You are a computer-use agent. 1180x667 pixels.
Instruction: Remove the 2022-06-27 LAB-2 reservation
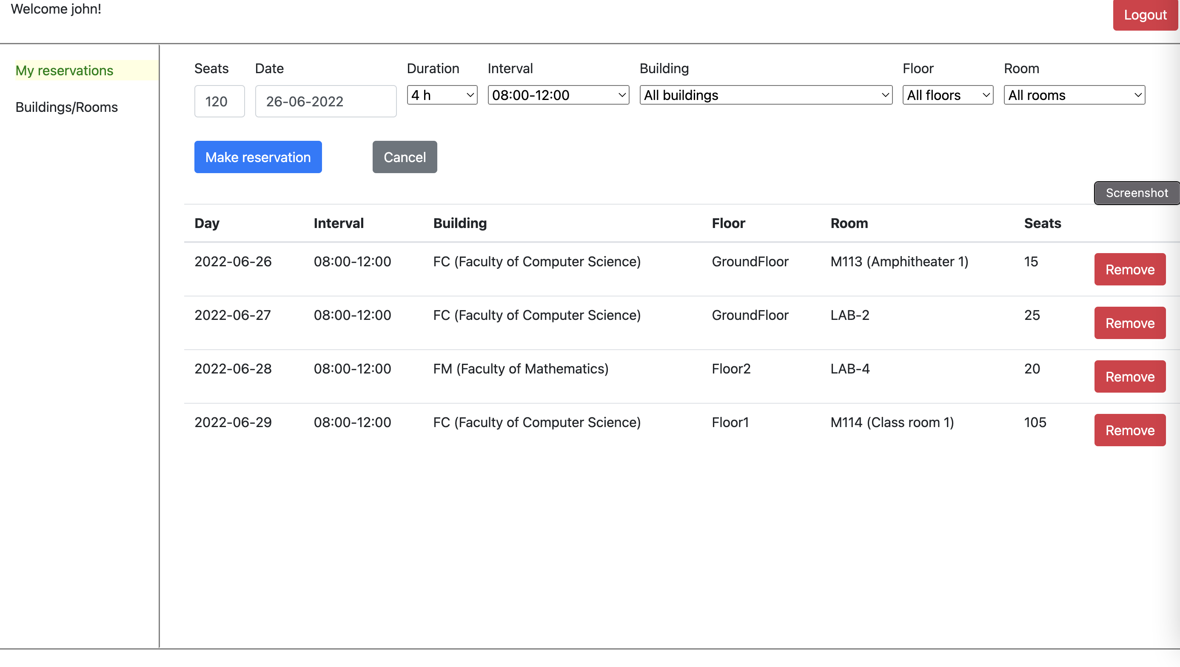(x=1130, y=323)
